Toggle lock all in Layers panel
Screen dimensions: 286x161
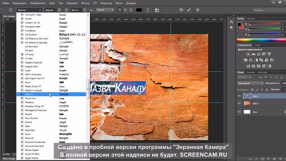coord(267,89)
